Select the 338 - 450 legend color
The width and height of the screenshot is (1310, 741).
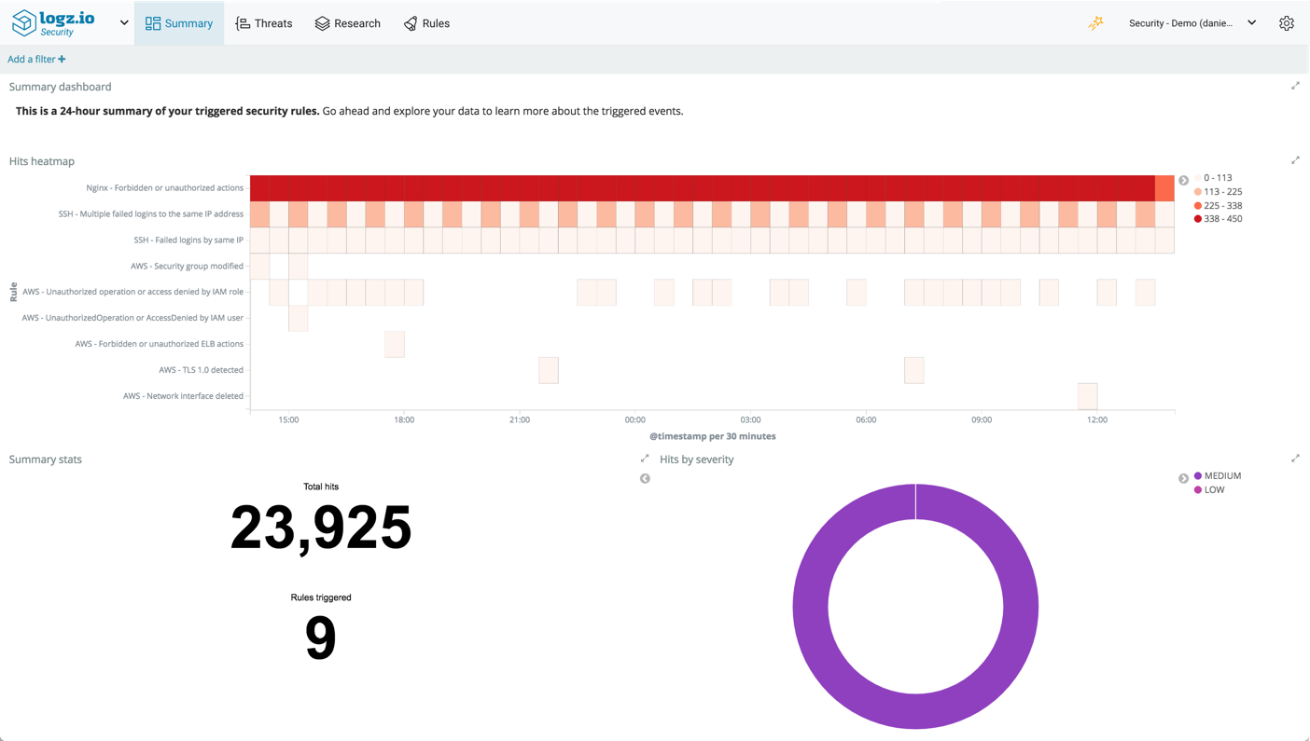pos(1218,218)
